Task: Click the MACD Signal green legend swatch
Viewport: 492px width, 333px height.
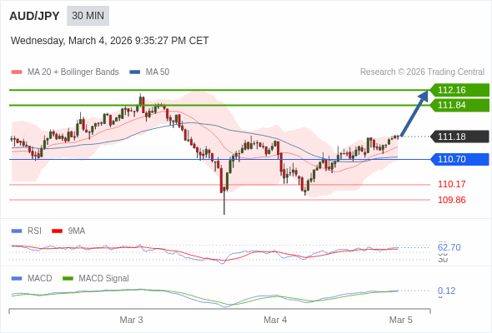Action: click(68, 279)
